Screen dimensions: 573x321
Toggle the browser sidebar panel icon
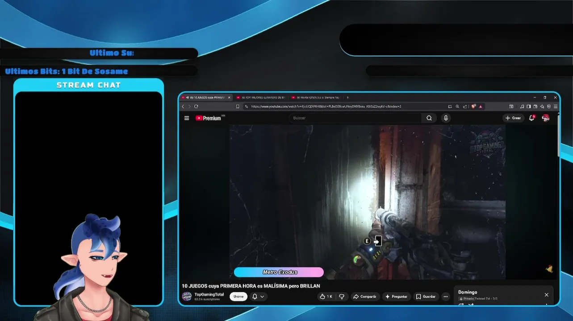tap(528, 107)
